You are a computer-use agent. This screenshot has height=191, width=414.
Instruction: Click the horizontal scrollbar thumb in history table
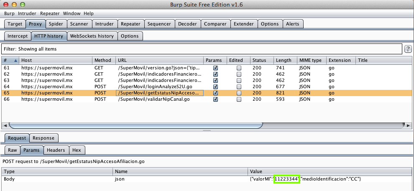tap(136, 125)
